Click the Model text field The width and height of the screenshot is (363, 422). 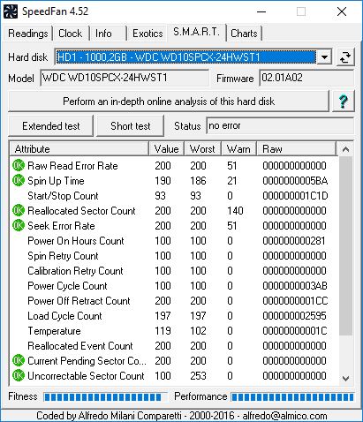(x=125, y=78)
